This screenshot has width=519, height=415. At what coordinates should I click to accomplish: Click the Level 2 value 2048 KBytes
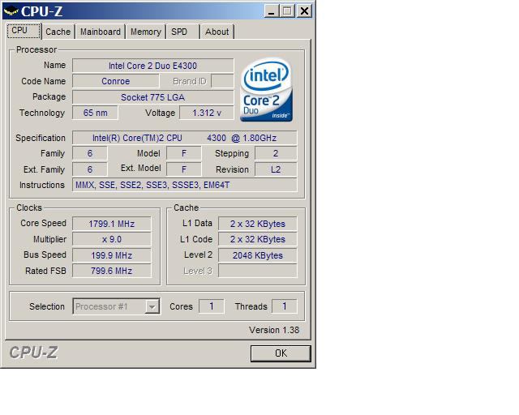click(x=258, y=255)
